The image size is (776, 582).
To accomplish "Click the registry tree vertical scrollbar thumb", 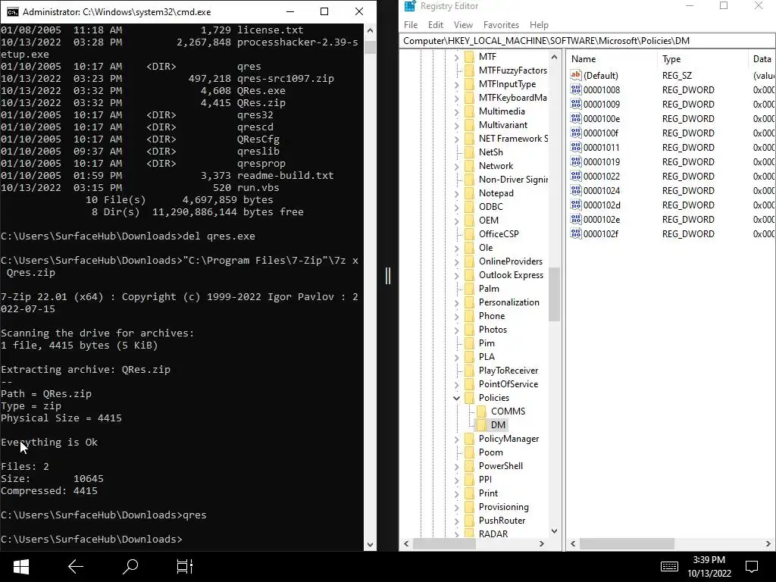I will pyautogui.click(x=554, y=295).
